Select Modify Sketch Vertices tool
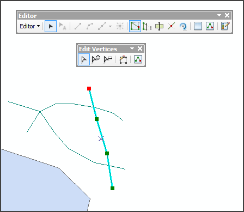The image size is (244, 212). point(84,59)
